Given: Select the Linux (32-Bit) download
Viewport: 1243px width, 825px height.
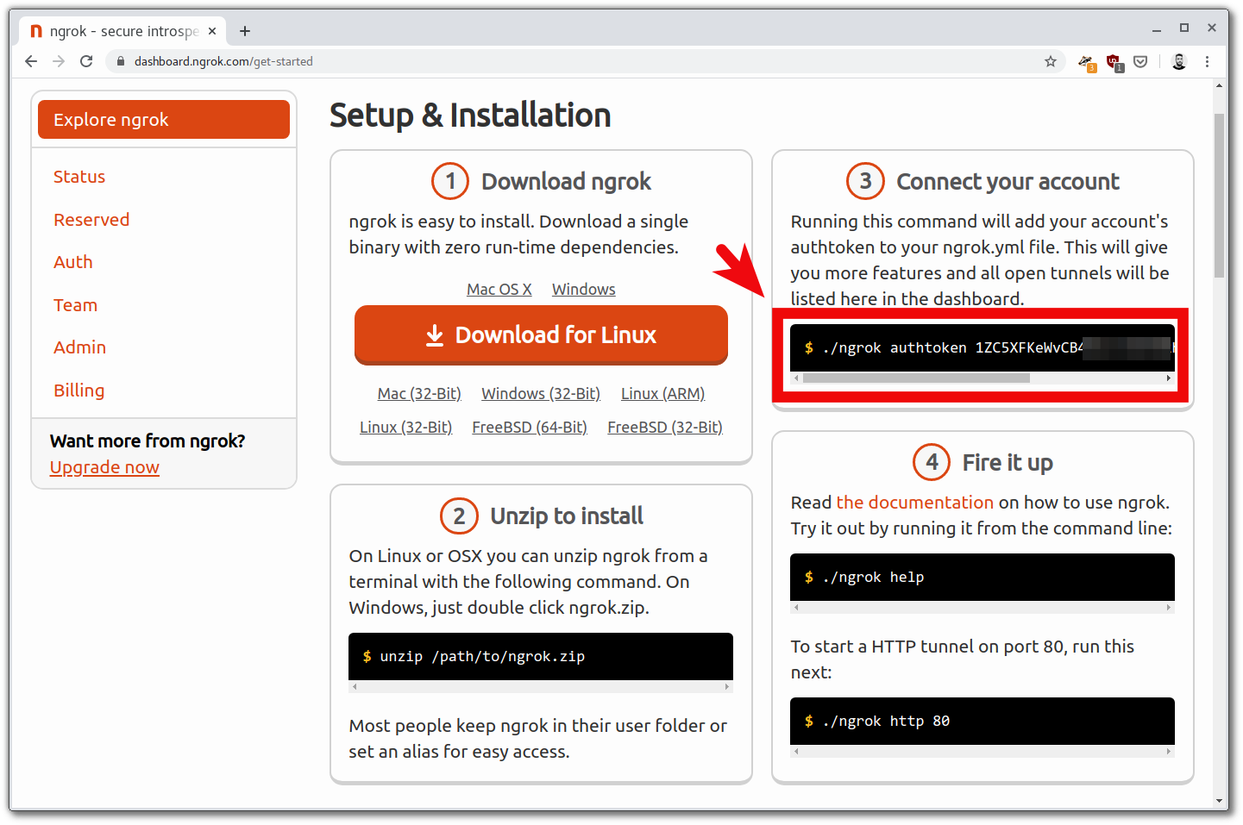Looking at the screenshot, I should (x=405, y=428).
